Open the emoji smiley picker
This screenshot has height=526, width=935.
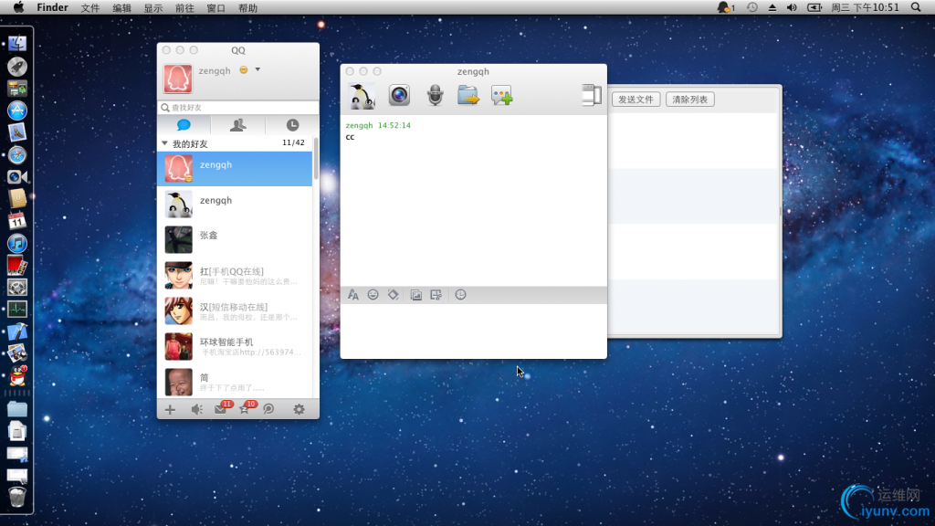(373, 295)
